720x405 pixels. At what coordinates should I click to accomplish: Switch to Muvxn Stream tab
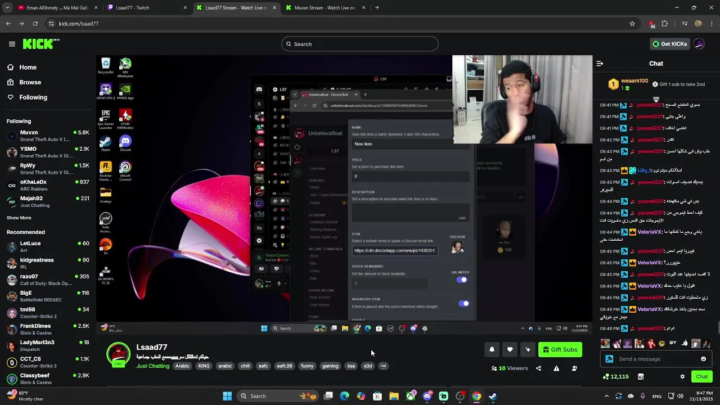(325, 8)
